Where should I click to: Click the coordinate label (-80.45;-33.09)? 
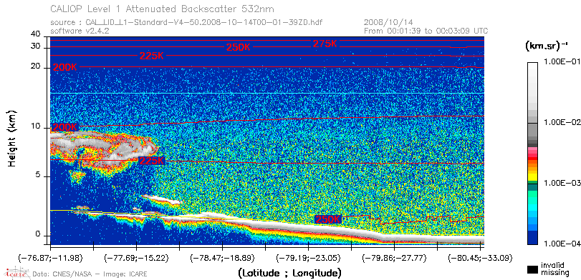[x=480, y=258]
